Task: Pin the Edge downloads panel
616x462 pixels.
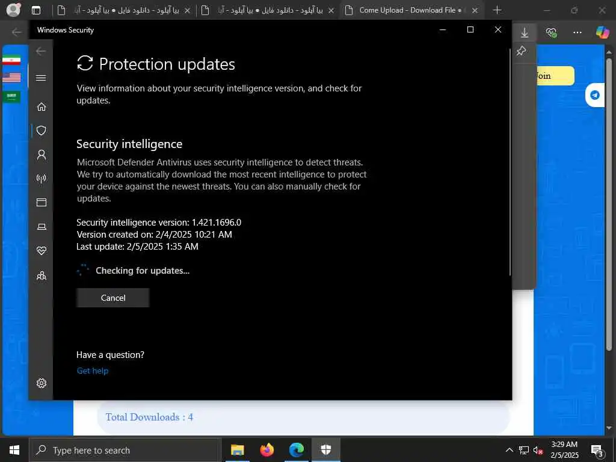Action: pos(522,51)
